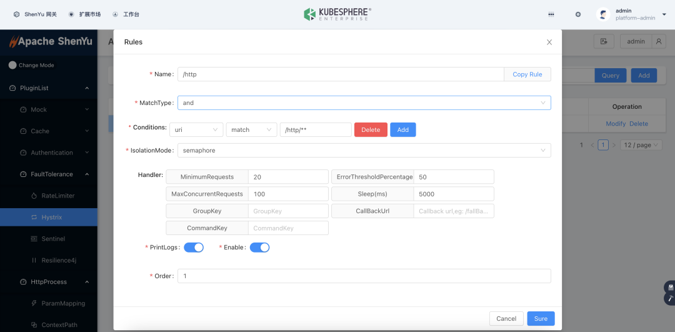
Task: Click the admin avatar icon
Action: pyautogui.click(x=603, y=14)
